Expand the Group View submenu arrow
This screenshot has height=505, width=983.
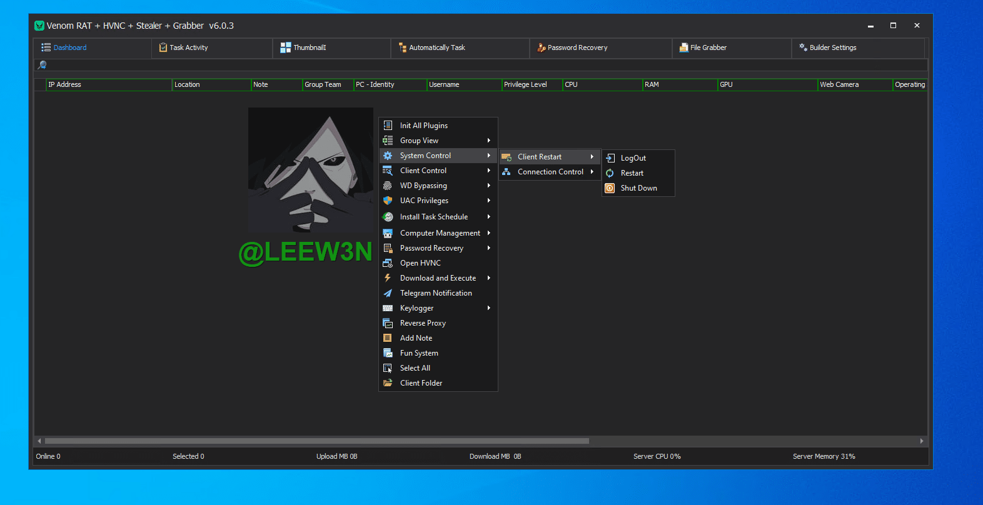point(489,141)
